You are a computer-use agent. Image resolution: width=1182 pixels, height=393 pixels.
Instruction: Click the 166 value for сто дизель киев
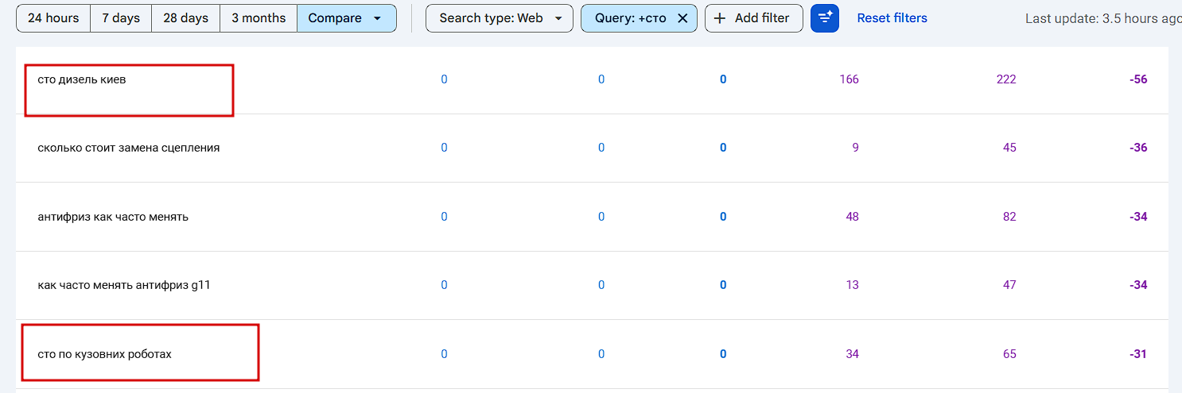coord(849,79)
